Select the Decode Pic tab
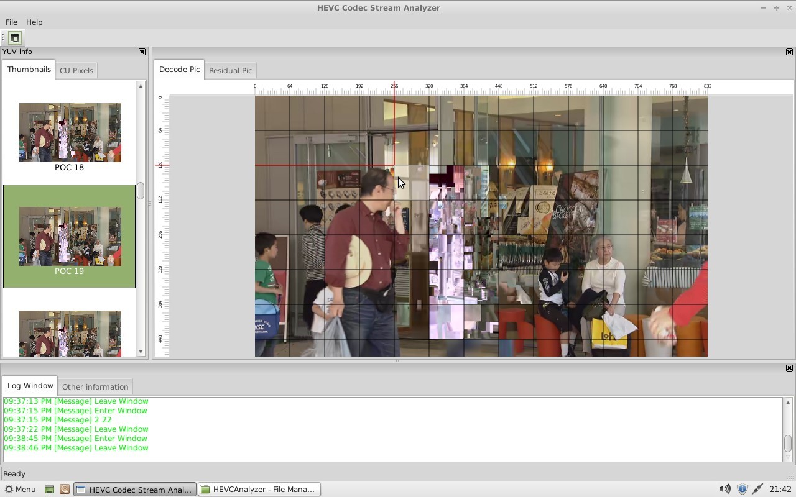This screenshot has height=497, width=796. point(179,70)
